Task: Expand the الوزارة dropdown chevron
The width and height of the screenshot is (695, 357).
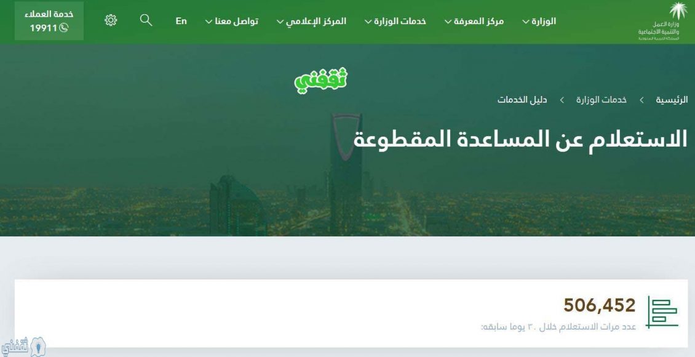Action: point(526,22)
